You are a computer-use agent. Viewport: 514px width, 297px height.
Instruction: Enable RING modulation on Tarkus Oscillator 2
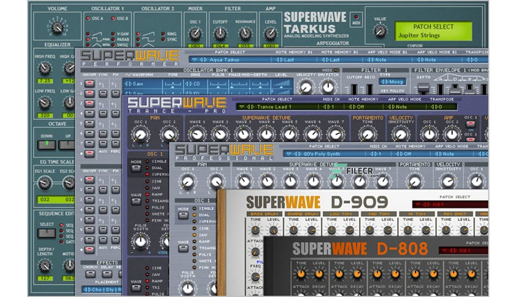coord(164,34)
